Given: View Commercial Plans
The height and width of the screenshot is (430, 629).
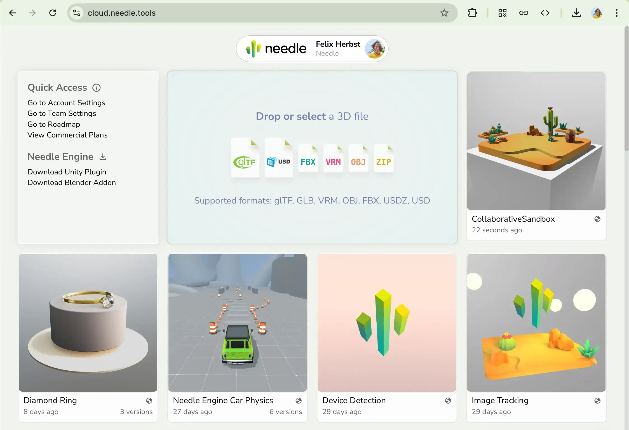Looking at the screenshot, I should coord(67,135).
